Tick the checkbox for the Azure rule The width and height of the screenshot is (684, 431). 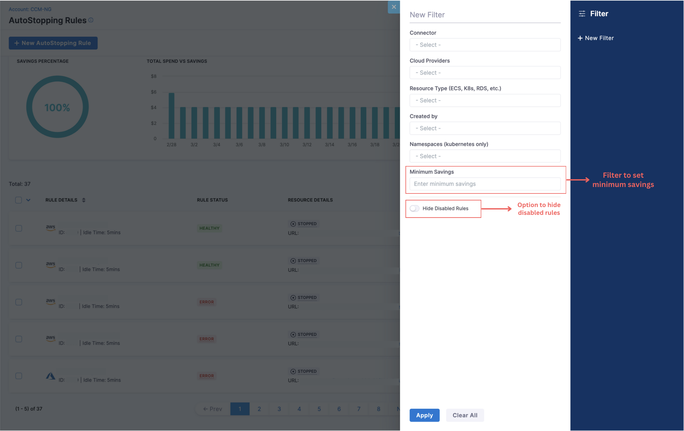pos(19,376)
